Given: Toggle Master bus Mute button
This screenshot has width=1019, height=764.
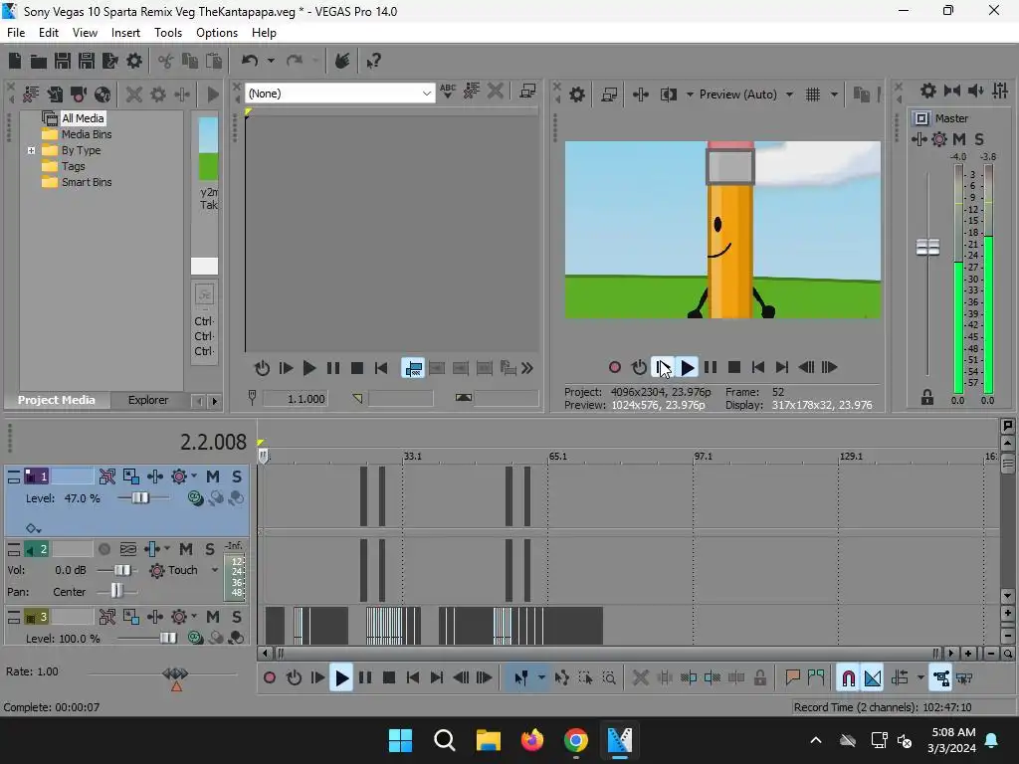Looking at the screenshot, I should [x=959, y=139].
